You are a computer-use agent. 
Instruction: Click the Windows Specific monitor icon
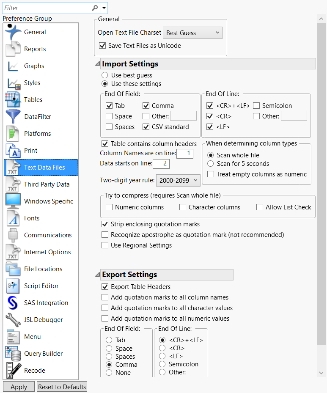coord(13,201)
